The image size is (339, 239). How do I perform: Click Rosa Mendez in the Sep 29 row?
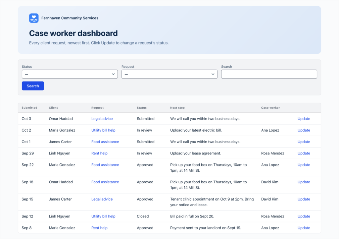(272, 153)
